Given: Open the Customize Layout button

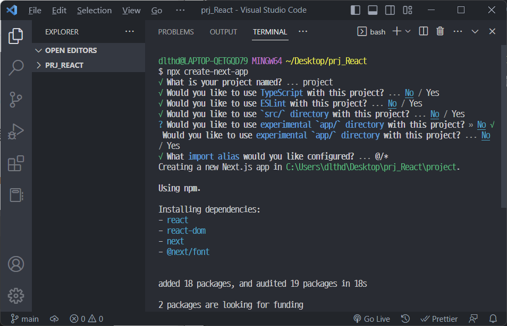Looking at the screenshot, I should click(x=408, y=10).
